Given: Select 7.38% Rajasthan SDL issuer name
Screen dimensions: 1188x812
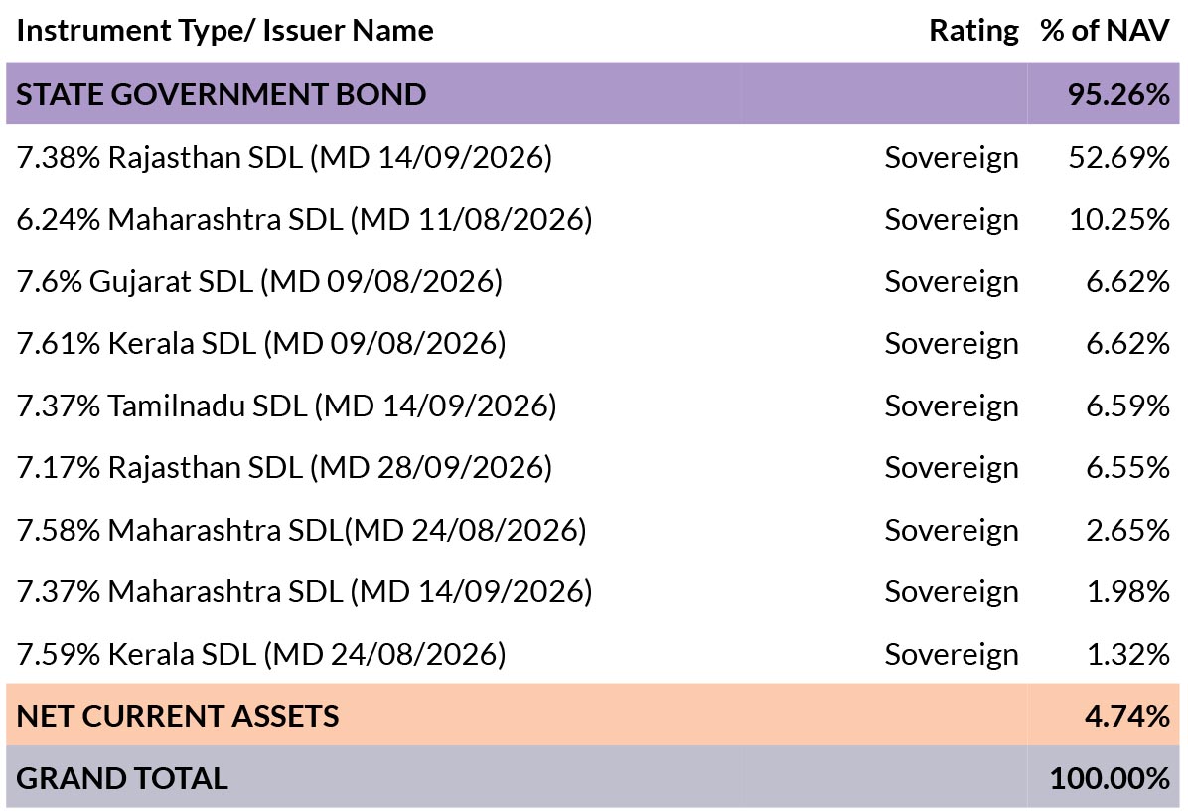Looking at the screenshot, I should pyautogui.click(x=284, y=157).
